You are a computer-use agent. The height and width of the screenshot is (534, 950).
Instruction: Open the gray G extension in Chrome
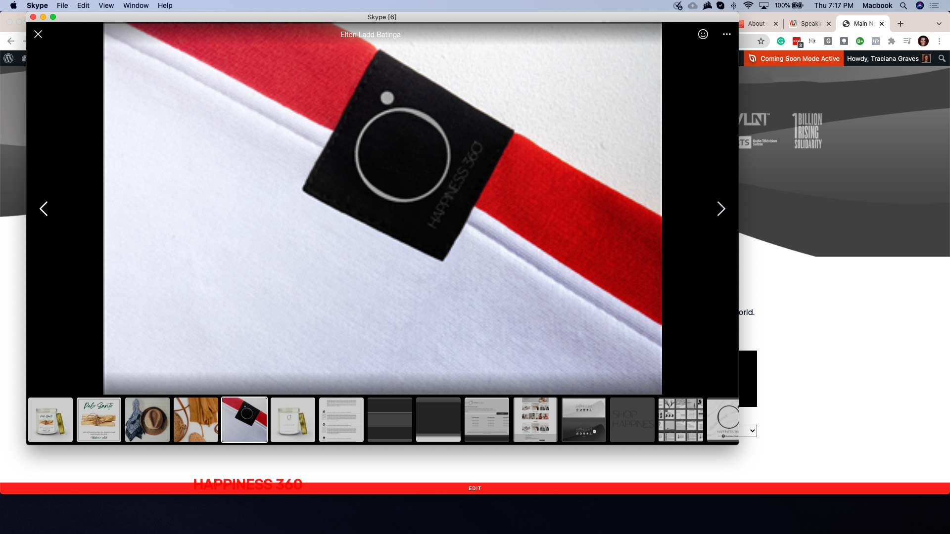pos(828,41)
